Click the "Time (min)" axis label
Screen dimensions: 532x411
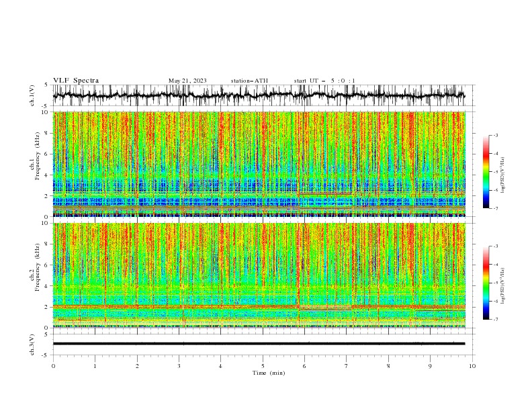click(269, 373)
